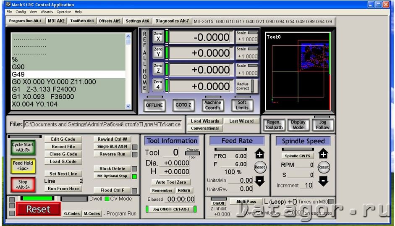Image resolution: width=395 pixels, height=226 pixels.
Task: Click Regen. Toolpath button
Action: tap(274, 125)
